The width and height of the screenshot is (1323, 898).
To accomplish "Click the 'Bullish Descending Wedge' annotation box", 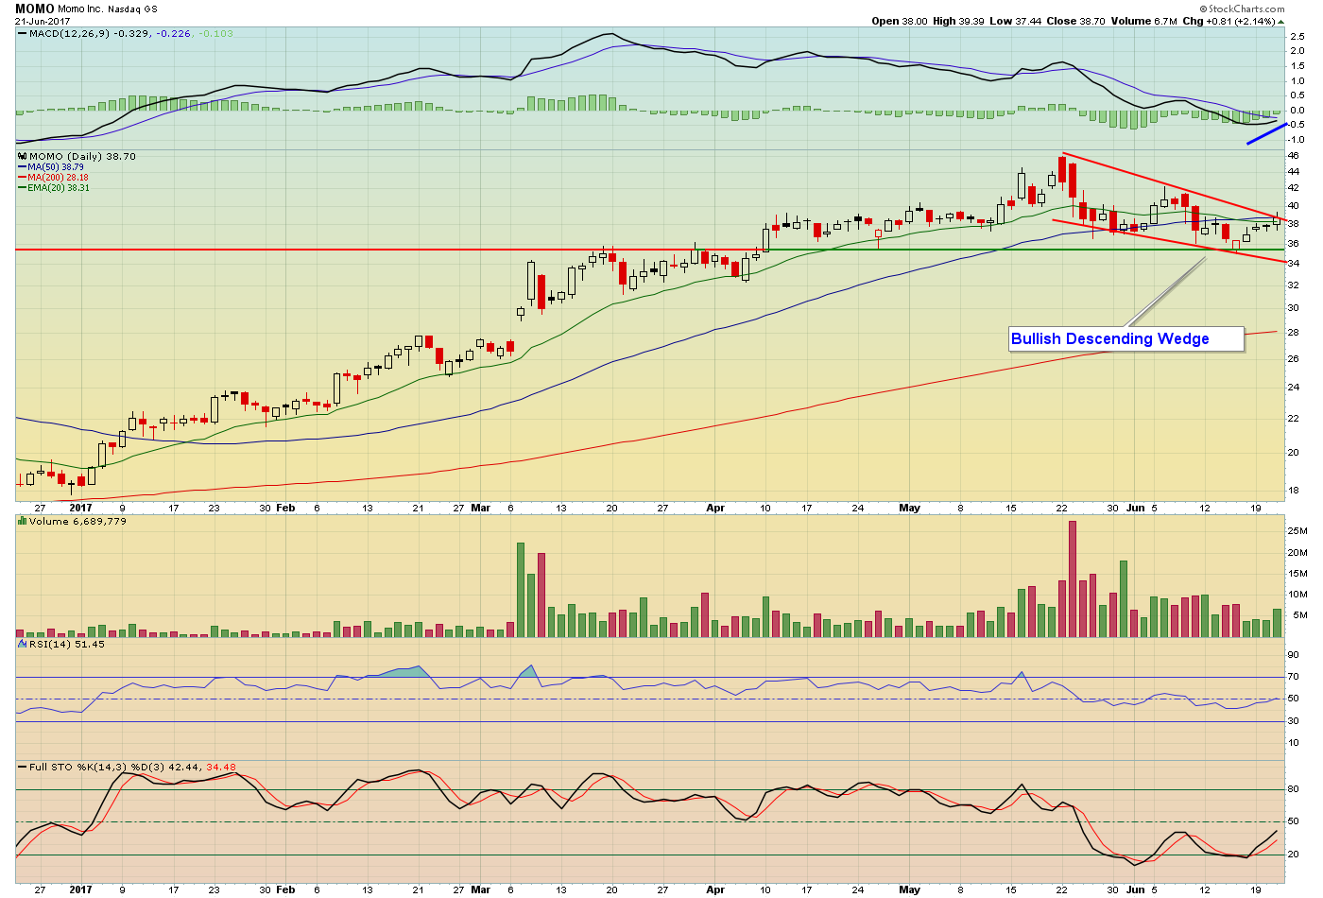I will 1125,338.
